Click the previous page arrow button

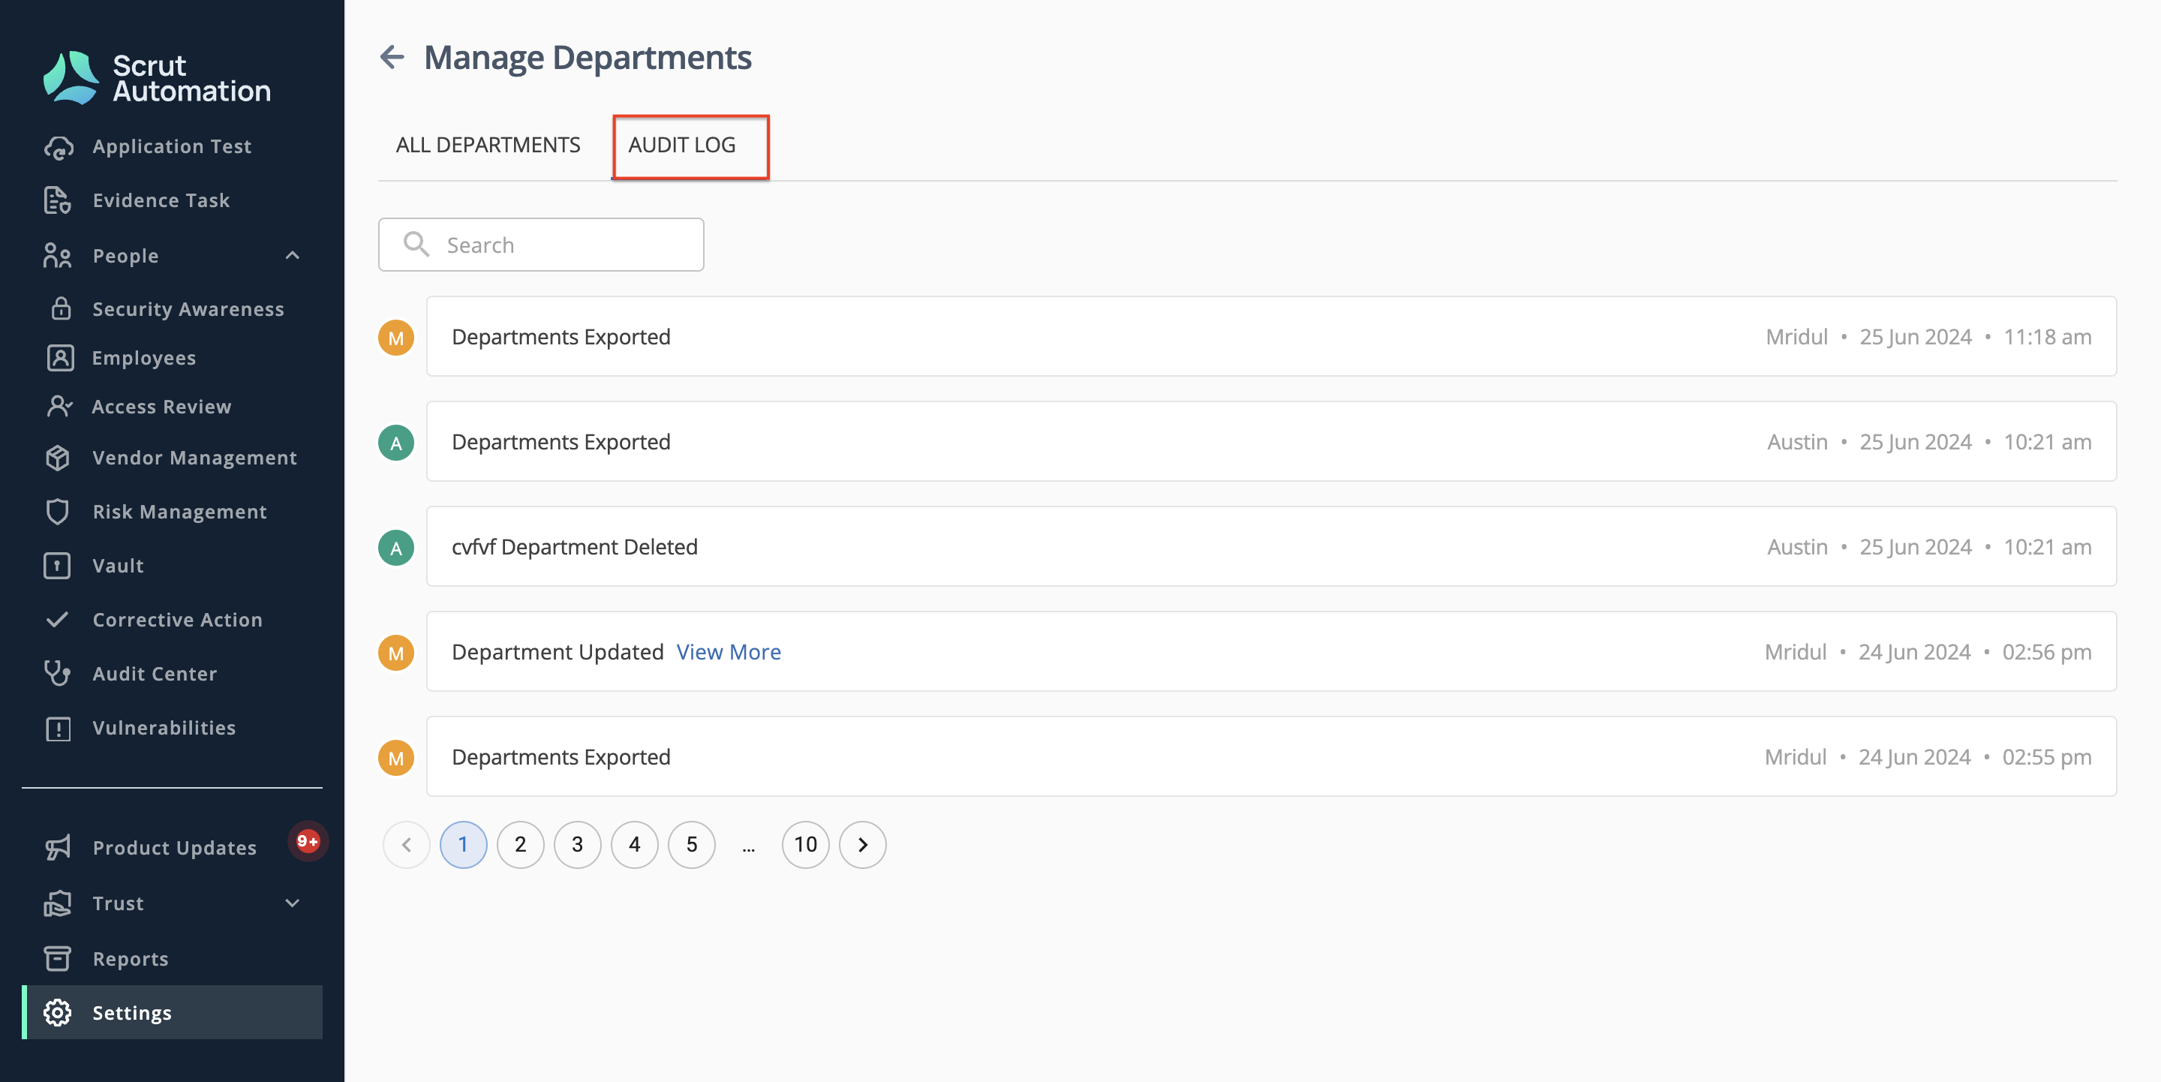point(406,845)
